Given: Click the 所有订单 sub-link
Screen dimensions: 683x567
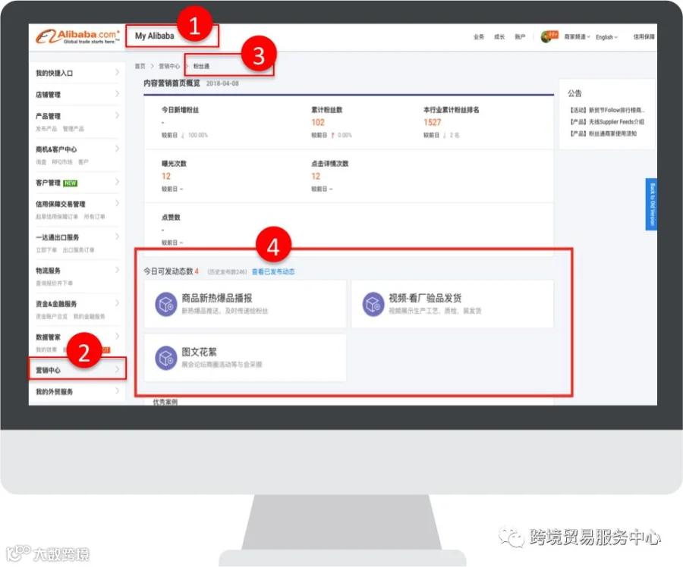Looking at the screenshot, I should coord(94,217).
